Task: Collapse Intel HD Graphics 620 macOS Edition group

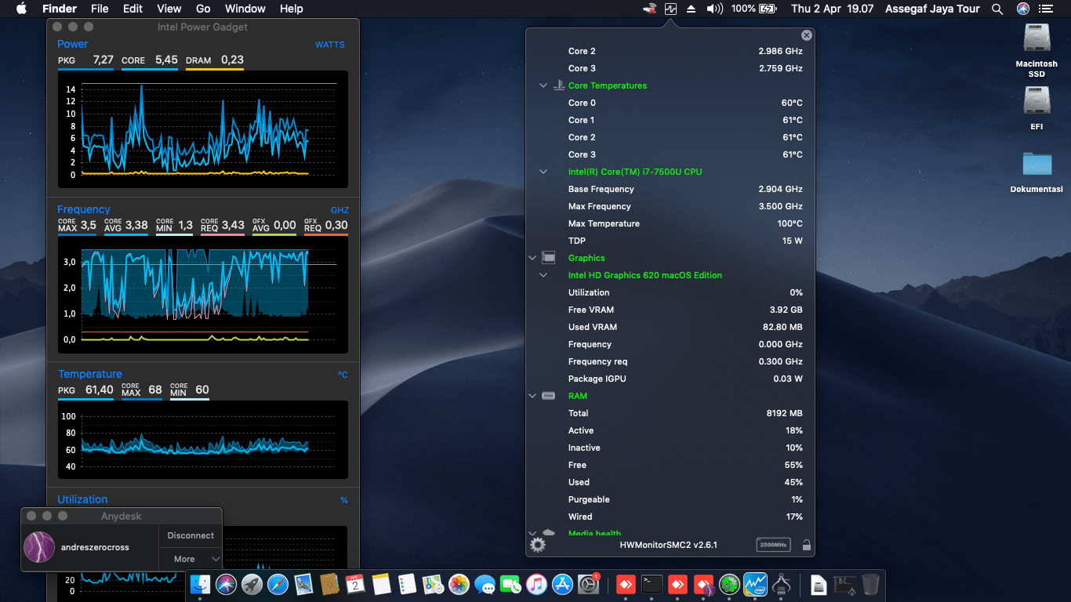Action: tap(543, 275)
